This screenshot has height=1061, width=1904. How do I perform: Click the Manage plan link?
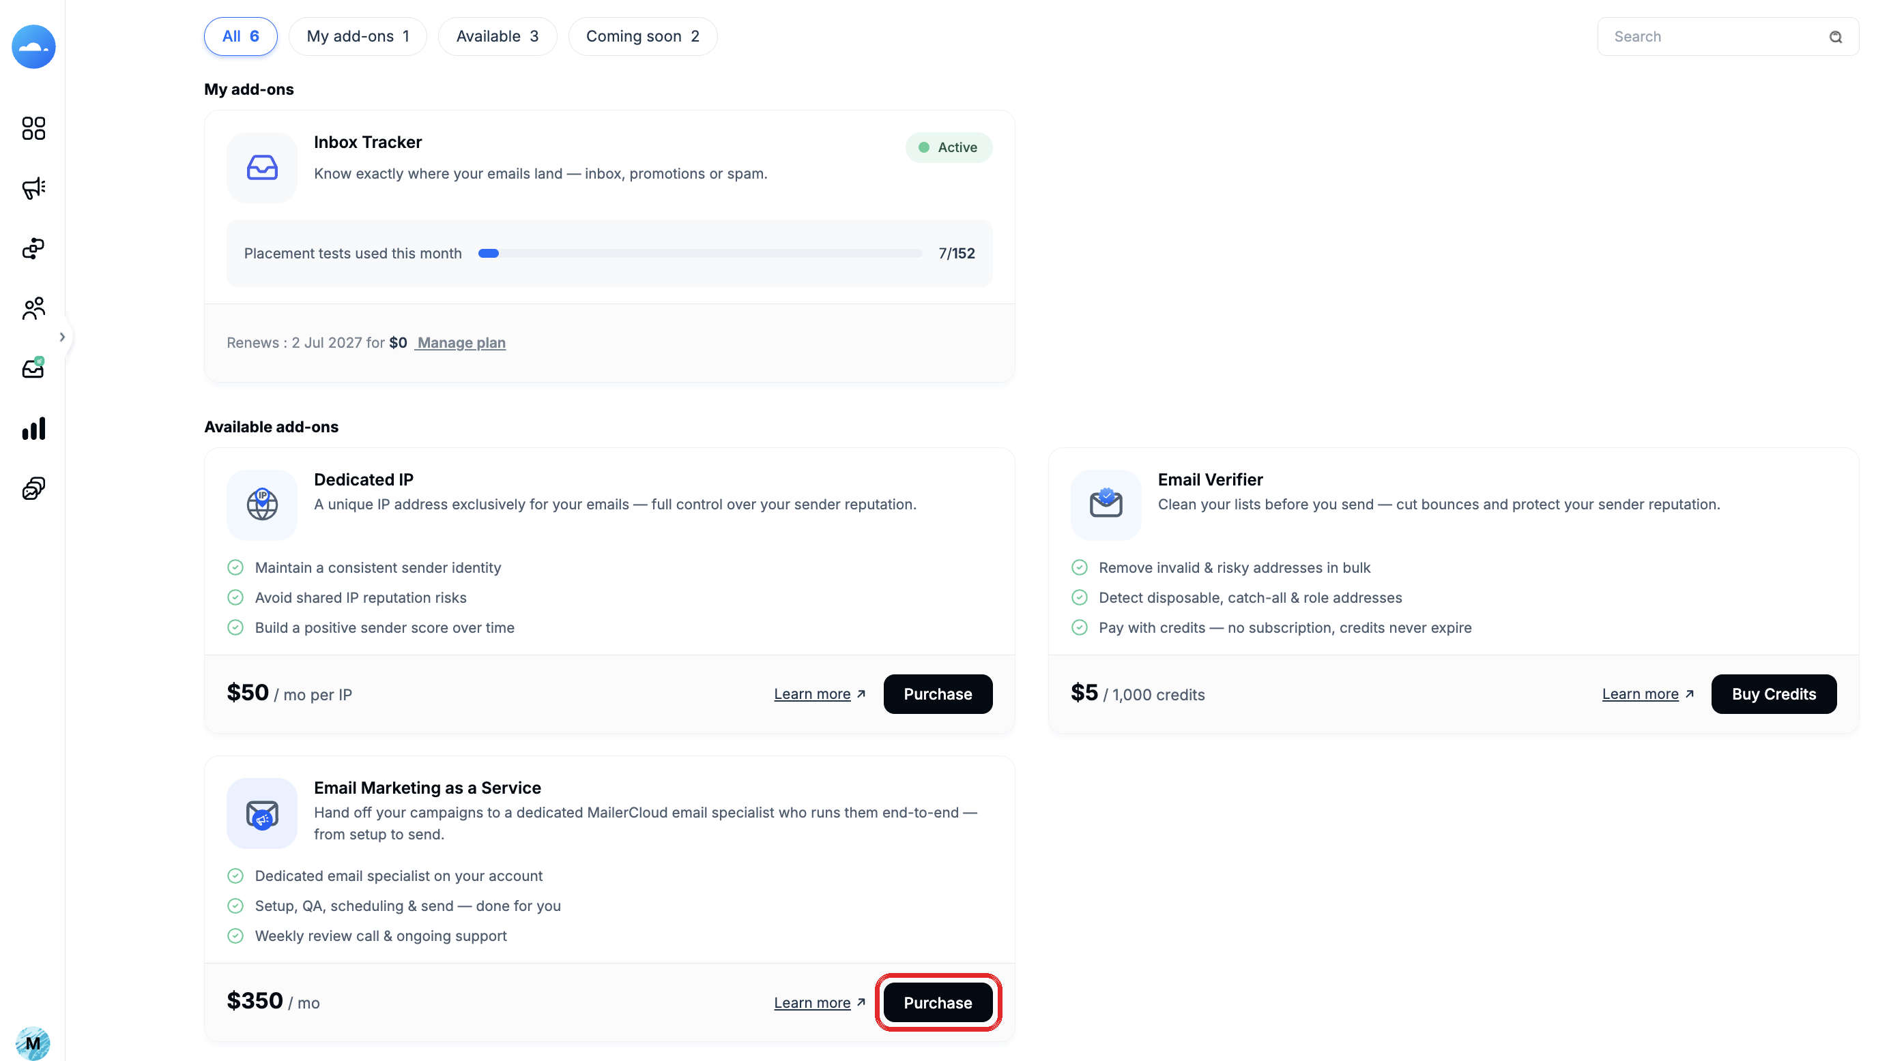[461, 342]
